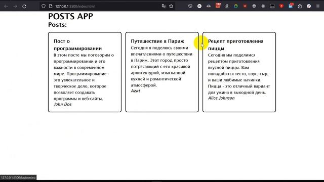This screenshot has width=324, height=182.
Task: Select the Рецепт приготовления пиццы card title
Action: pos(236,45)
